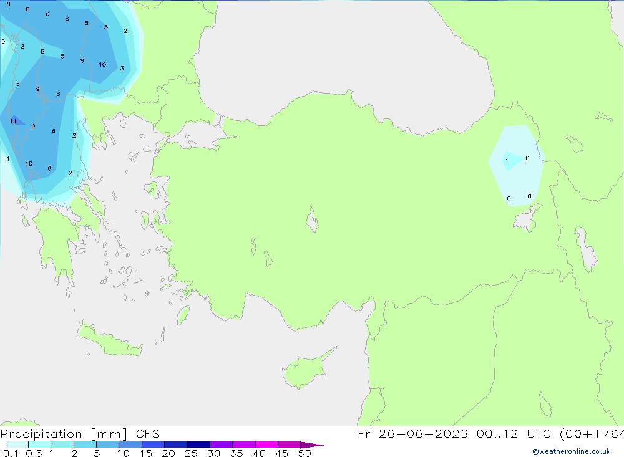Click the 0.1 to 0.5 mm legend swatch
Screen dimensions: 624x457
(x=17, y=445)
